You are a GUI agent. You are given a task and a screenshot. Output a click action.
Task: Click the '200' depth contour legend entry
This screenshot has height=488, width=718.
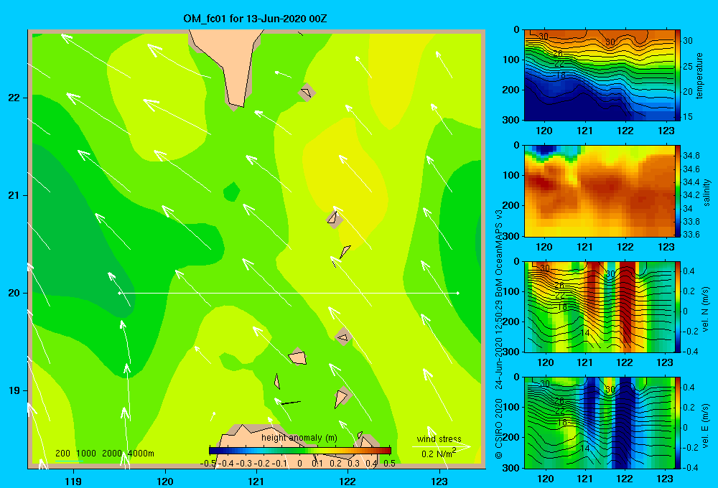coord(62,454)
